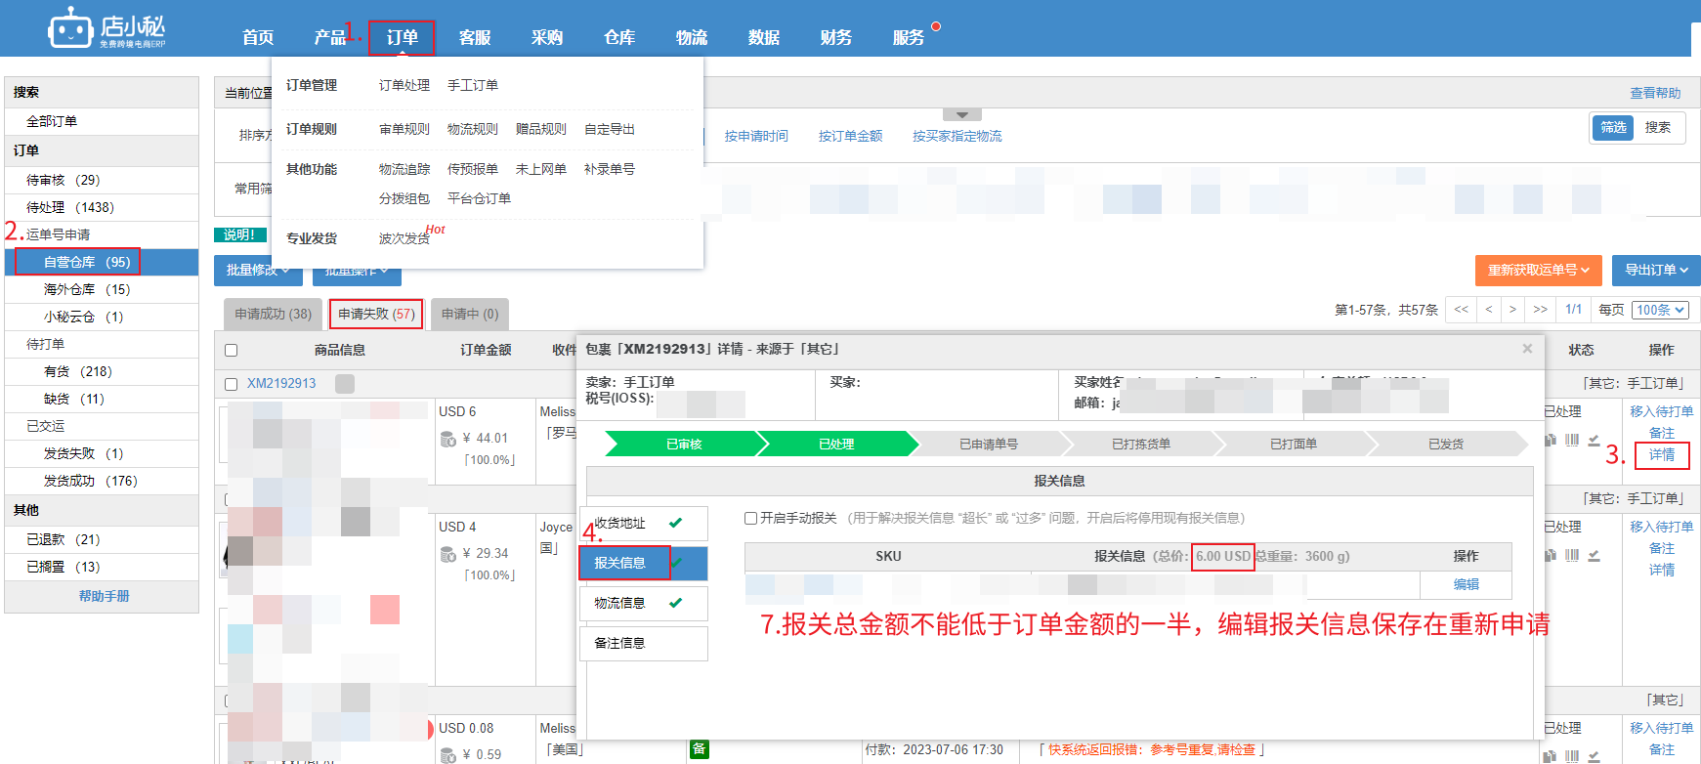Select 海外仓库 (15) in sidebar
1701x764 pixels.
click(102, 289)
